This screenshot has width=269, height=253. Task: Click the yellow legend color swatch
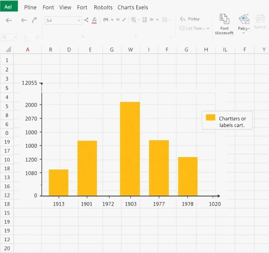click(x=210, y=118)
